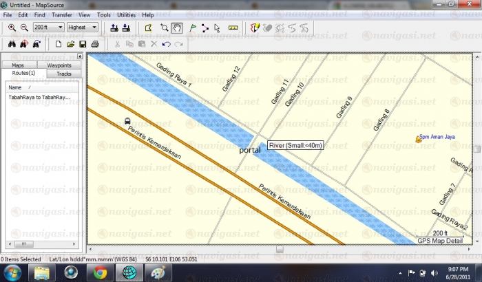Choose the Measure distance ruler tool

point(232,28)
